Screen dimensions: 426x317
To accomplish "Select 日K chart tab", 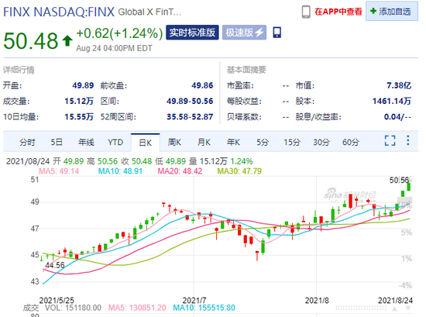I will (x=146, y=143).
